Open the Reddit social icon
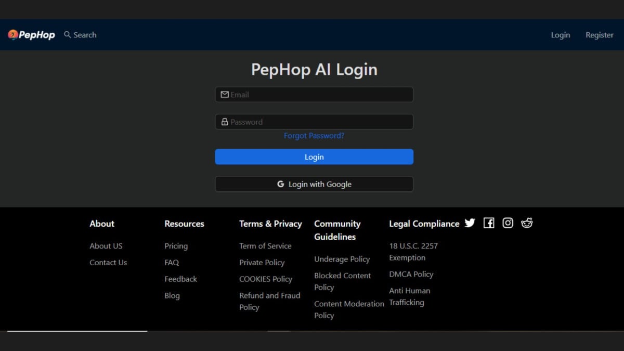Screen dimensions: 624x351 (x=527, y=223)
